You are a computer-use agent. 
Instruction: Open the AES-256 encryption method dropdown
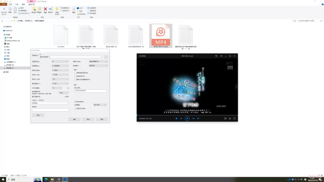100,105
